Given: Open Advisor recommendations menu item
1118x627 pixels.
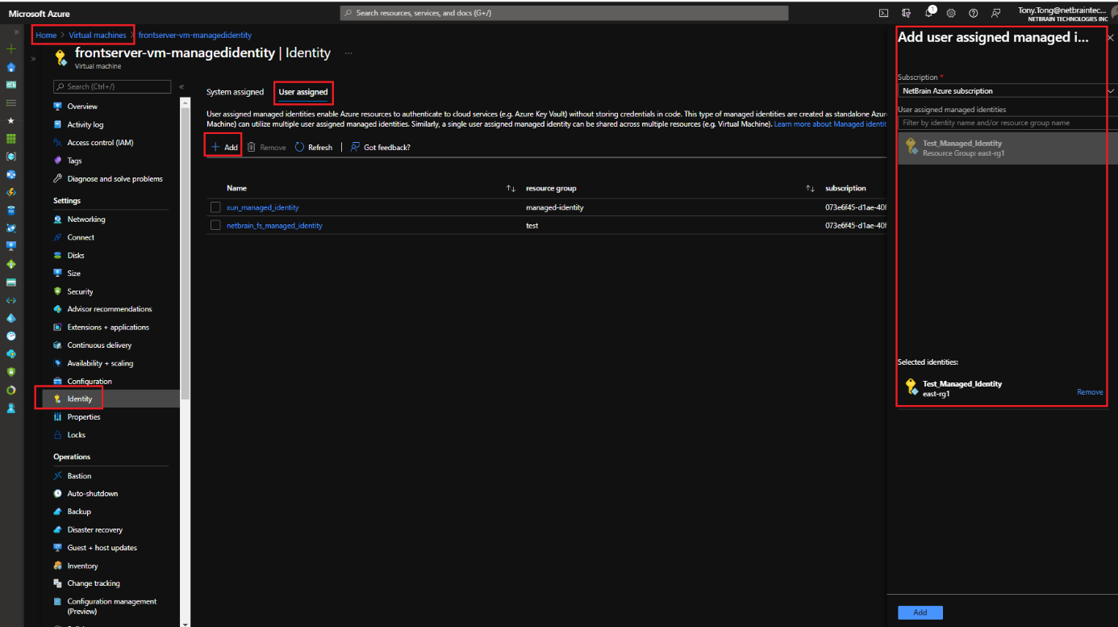Looking at the screenshot, I should point(110,309).
